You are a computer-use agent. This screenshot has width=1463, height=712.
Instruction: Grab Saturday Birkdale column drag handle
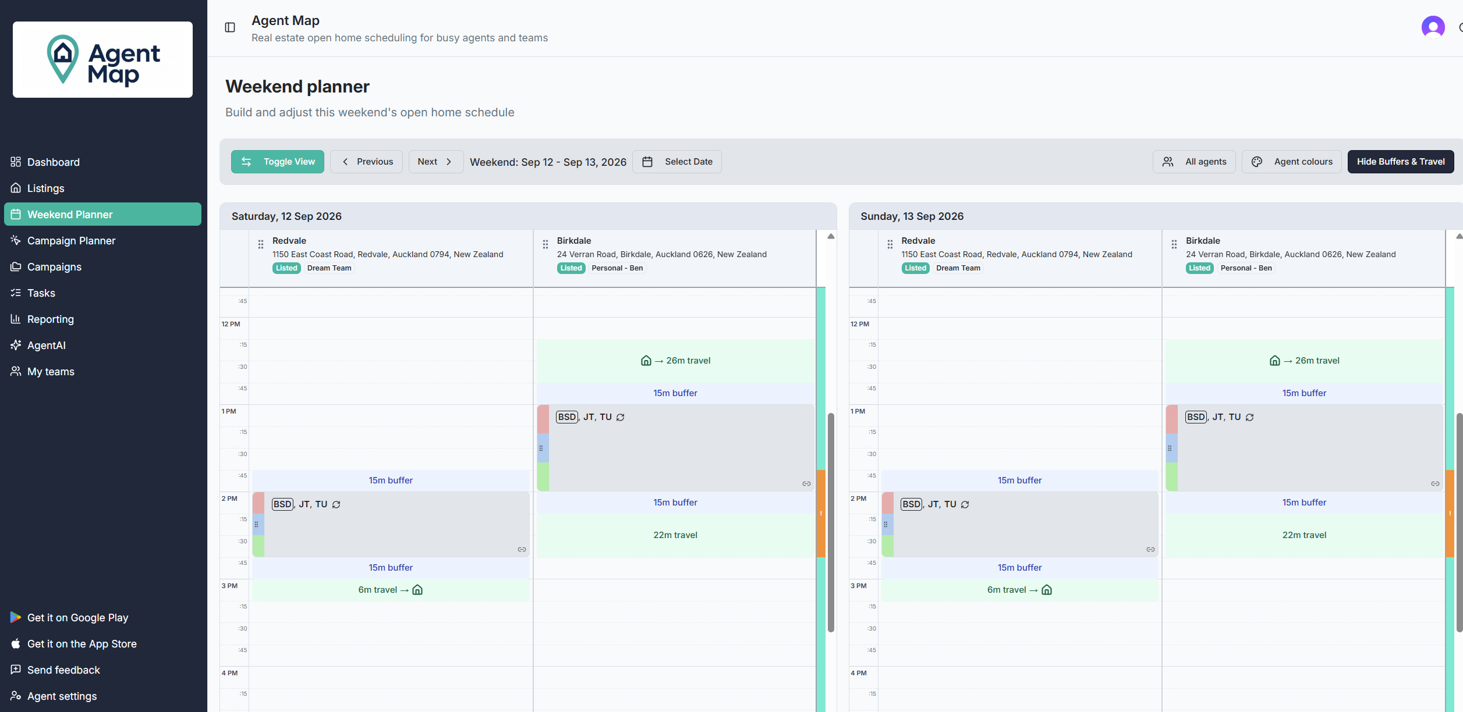545,244
